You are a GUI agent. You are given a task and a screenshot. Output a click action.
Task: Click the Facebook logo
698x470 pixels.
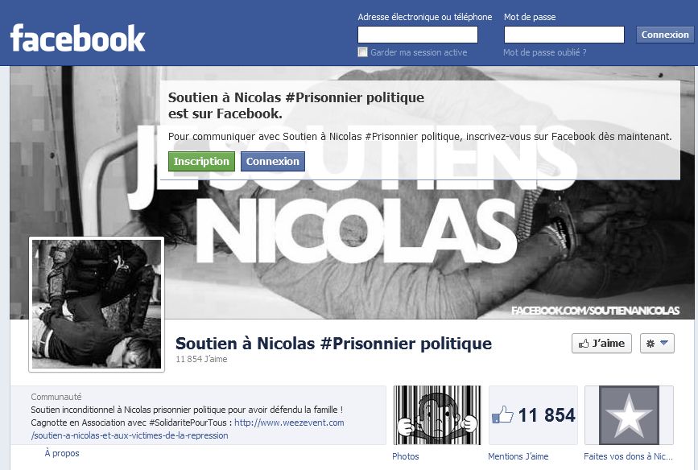click(77, 39)
